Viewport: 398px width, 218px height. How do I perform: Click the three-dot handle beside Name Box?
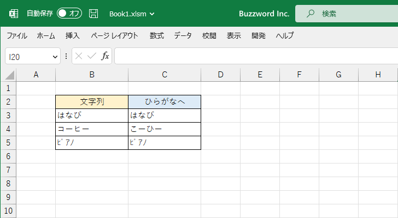coord(66,56)
